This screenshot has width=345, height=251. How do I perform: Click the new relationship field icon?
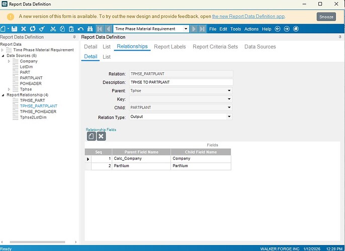tap(91, 136)
